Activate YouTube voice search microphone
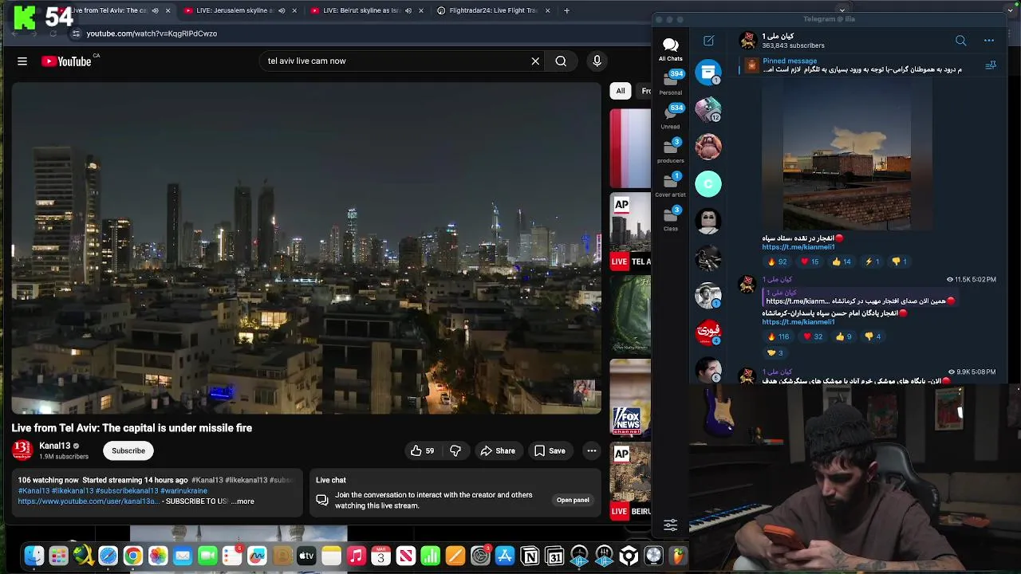Image resolution: width=1021 pixels, height=574 pixels. coord(597,61)
